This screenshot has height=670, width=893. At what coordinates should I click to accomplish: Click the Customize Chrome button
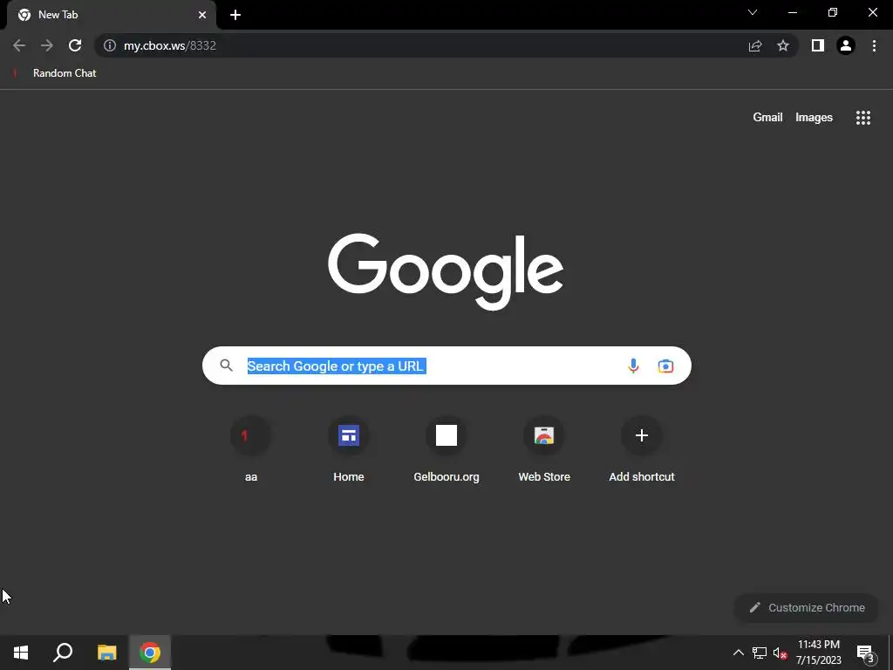807,608
